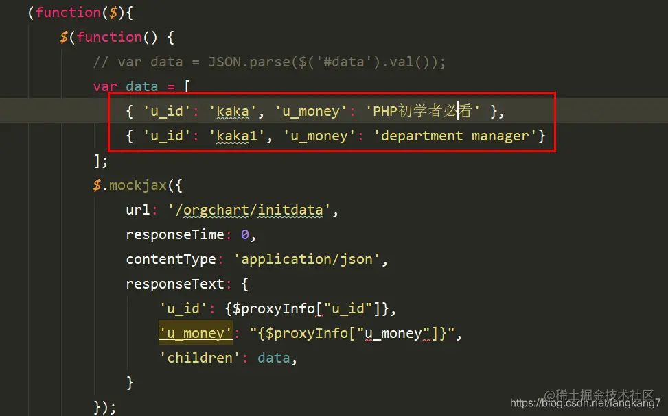Click the highlighted 'u_money' key
Screen dimensions: 668x416
pos(196,333)
